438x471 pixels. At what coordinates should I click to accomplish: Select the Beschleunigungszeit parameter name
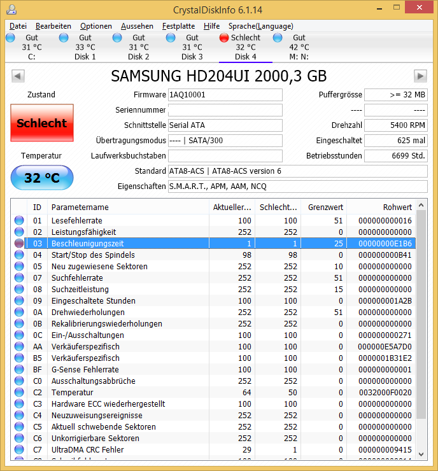87,243
